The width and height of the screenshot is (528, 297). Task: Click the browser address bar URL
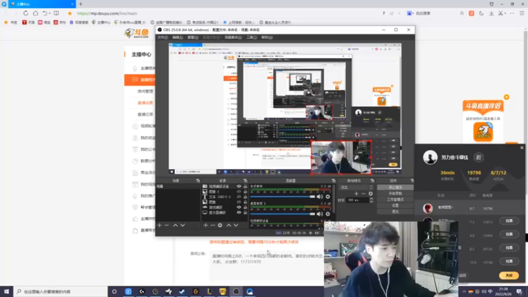(107, 13)
